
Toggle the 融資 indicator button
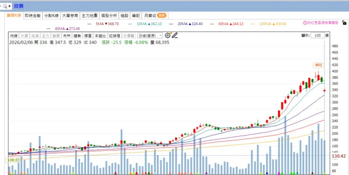[56, 36]
